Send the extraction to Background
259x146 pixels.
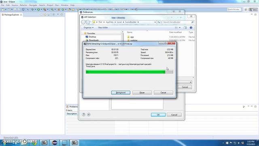click(x=121, y=92)
